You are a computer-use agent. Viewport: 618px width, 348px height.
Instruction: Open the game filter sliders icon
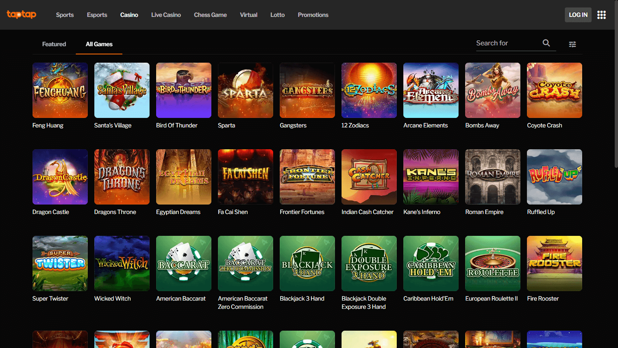(572, 44)
